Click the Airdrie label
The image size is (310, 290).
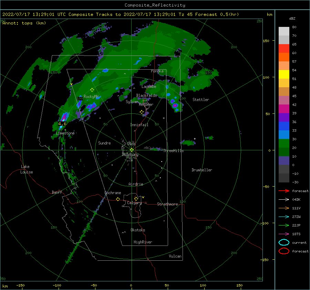pyautogui.click(x=136, y=184)
